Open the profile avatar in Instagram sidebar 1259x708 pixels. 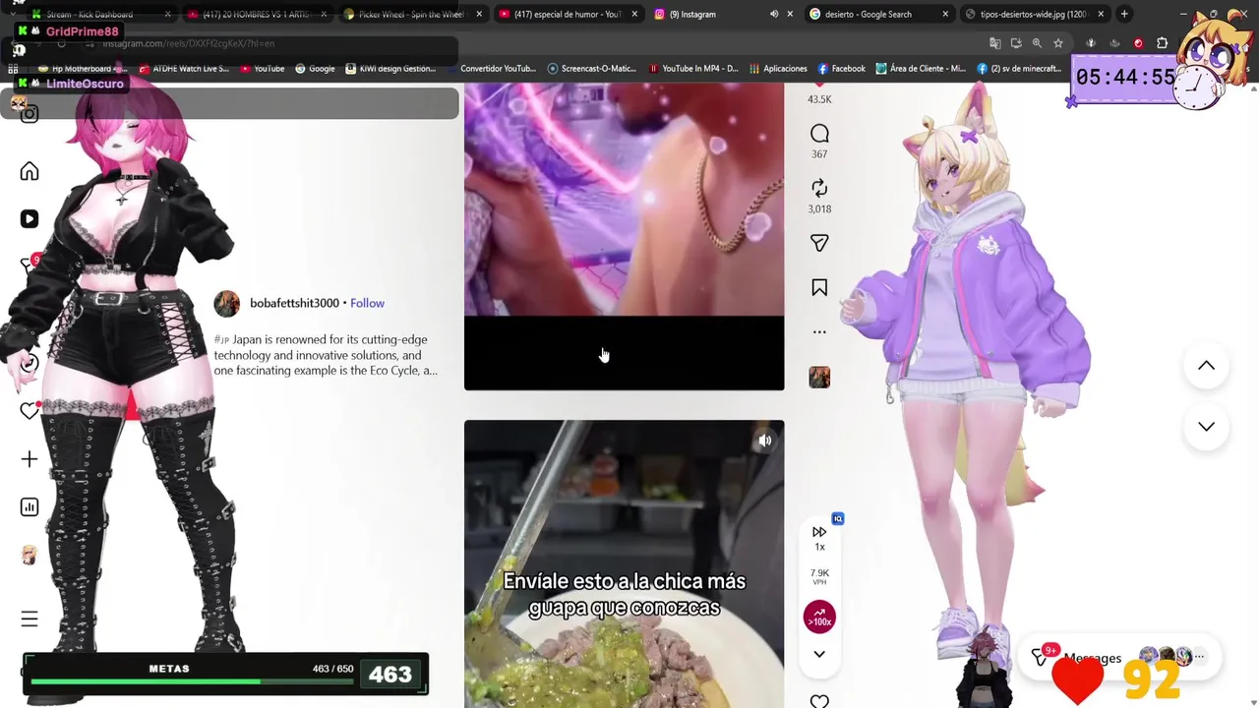pos(30,556)
